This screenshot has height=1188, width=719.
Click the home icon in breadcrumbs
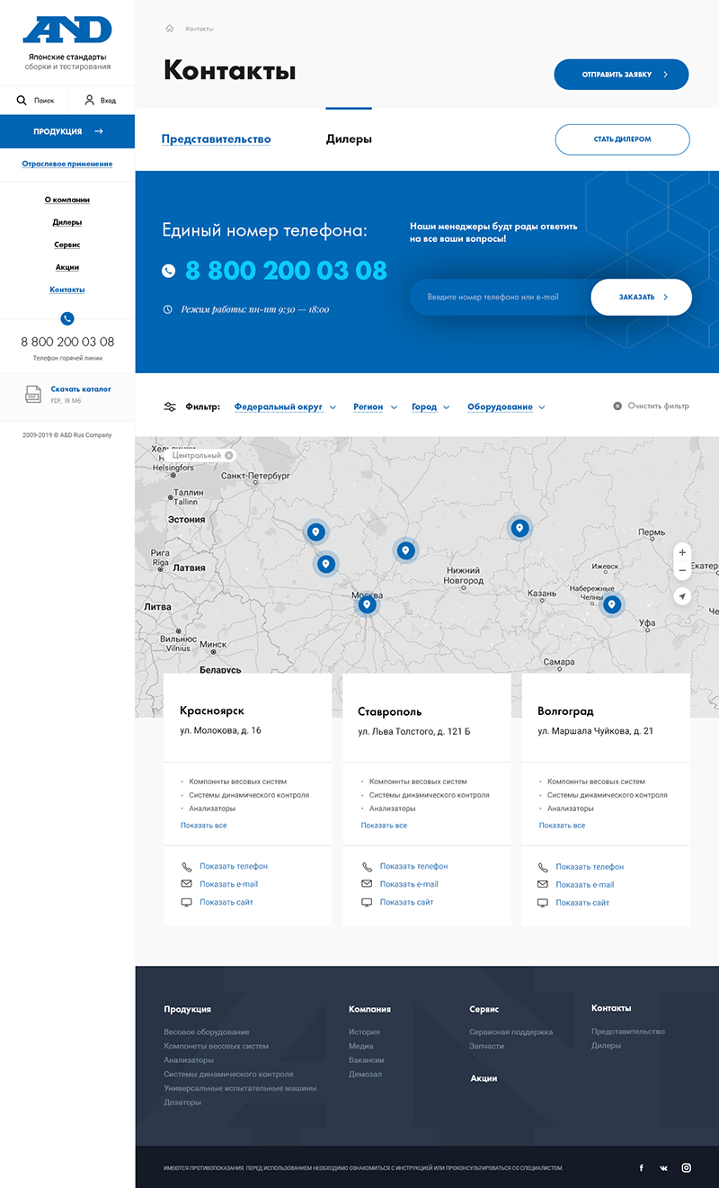169,29
